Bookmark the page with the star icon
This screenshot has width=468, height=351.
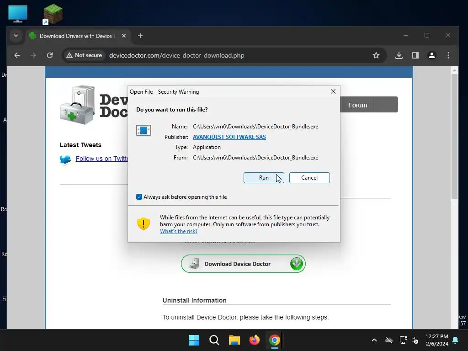click(376, 55)
